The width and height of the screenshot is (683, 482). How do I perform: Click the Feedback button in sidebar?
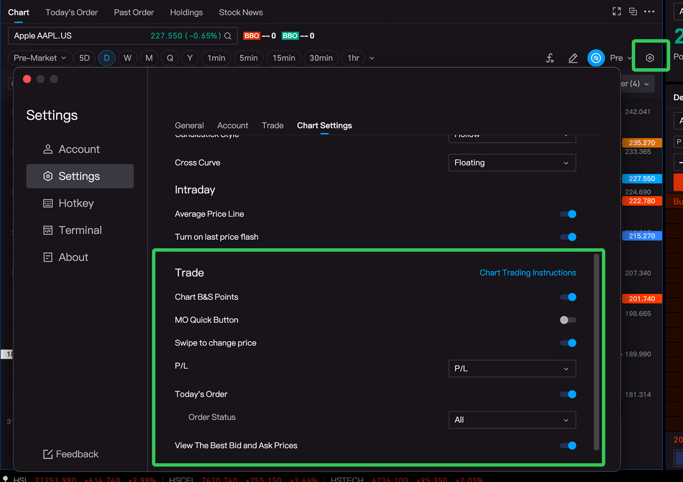point(71,454)
